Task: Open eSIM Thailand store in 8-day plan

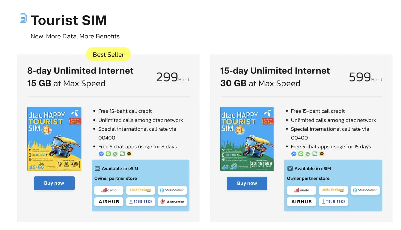Action: click(x=140, y=190)
